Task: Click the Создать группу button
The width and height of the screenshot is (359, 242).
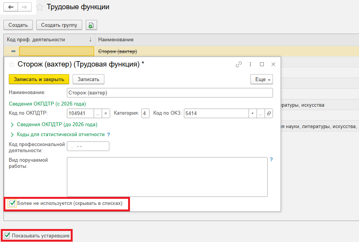Action: [x=59, y=25]
